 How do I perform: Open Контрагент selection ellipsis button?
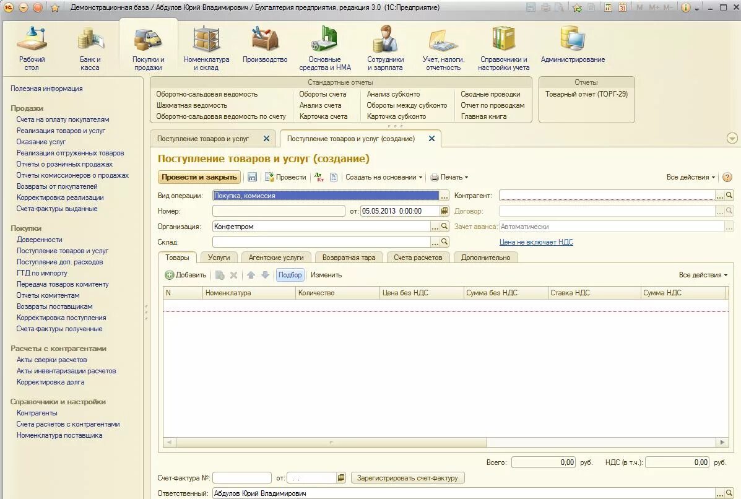pyautogui.click(x=720, y=196)
